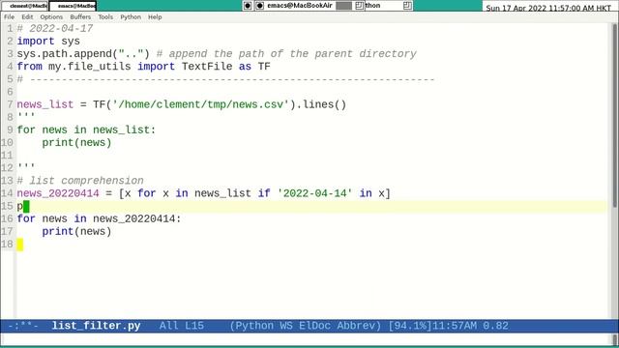This screenshot has height=348, width=619.
Task: Click 'for news in news_20220414:' on line 16
Action: coord(99,218)
